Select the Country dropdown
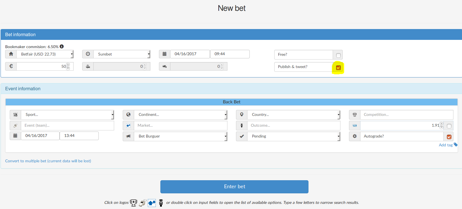 tap(294, 114)
